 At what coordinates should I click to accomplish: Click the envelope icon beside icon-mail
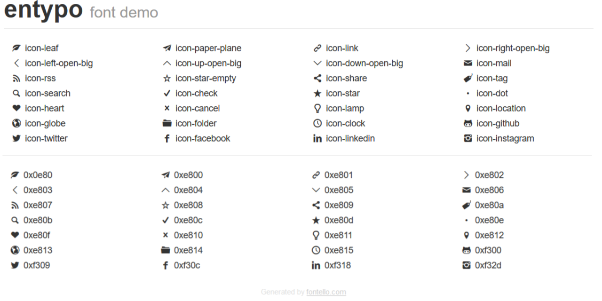tap(467, 63)
